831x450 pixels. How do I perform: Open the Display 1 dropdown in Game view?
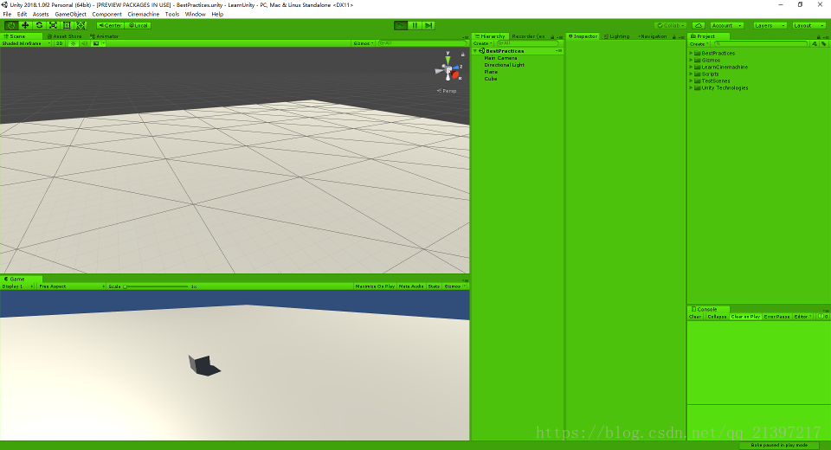click(x=17, y=286)
